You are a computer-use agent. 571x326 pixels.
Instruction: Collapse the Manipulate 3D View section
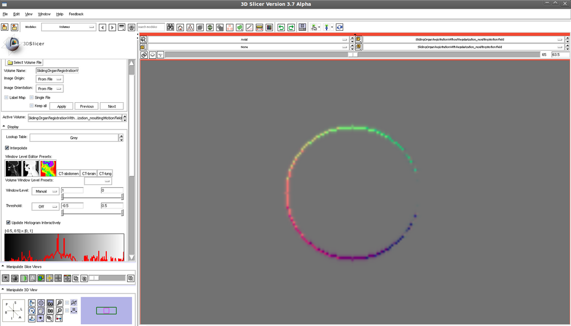tap(3, 290)
